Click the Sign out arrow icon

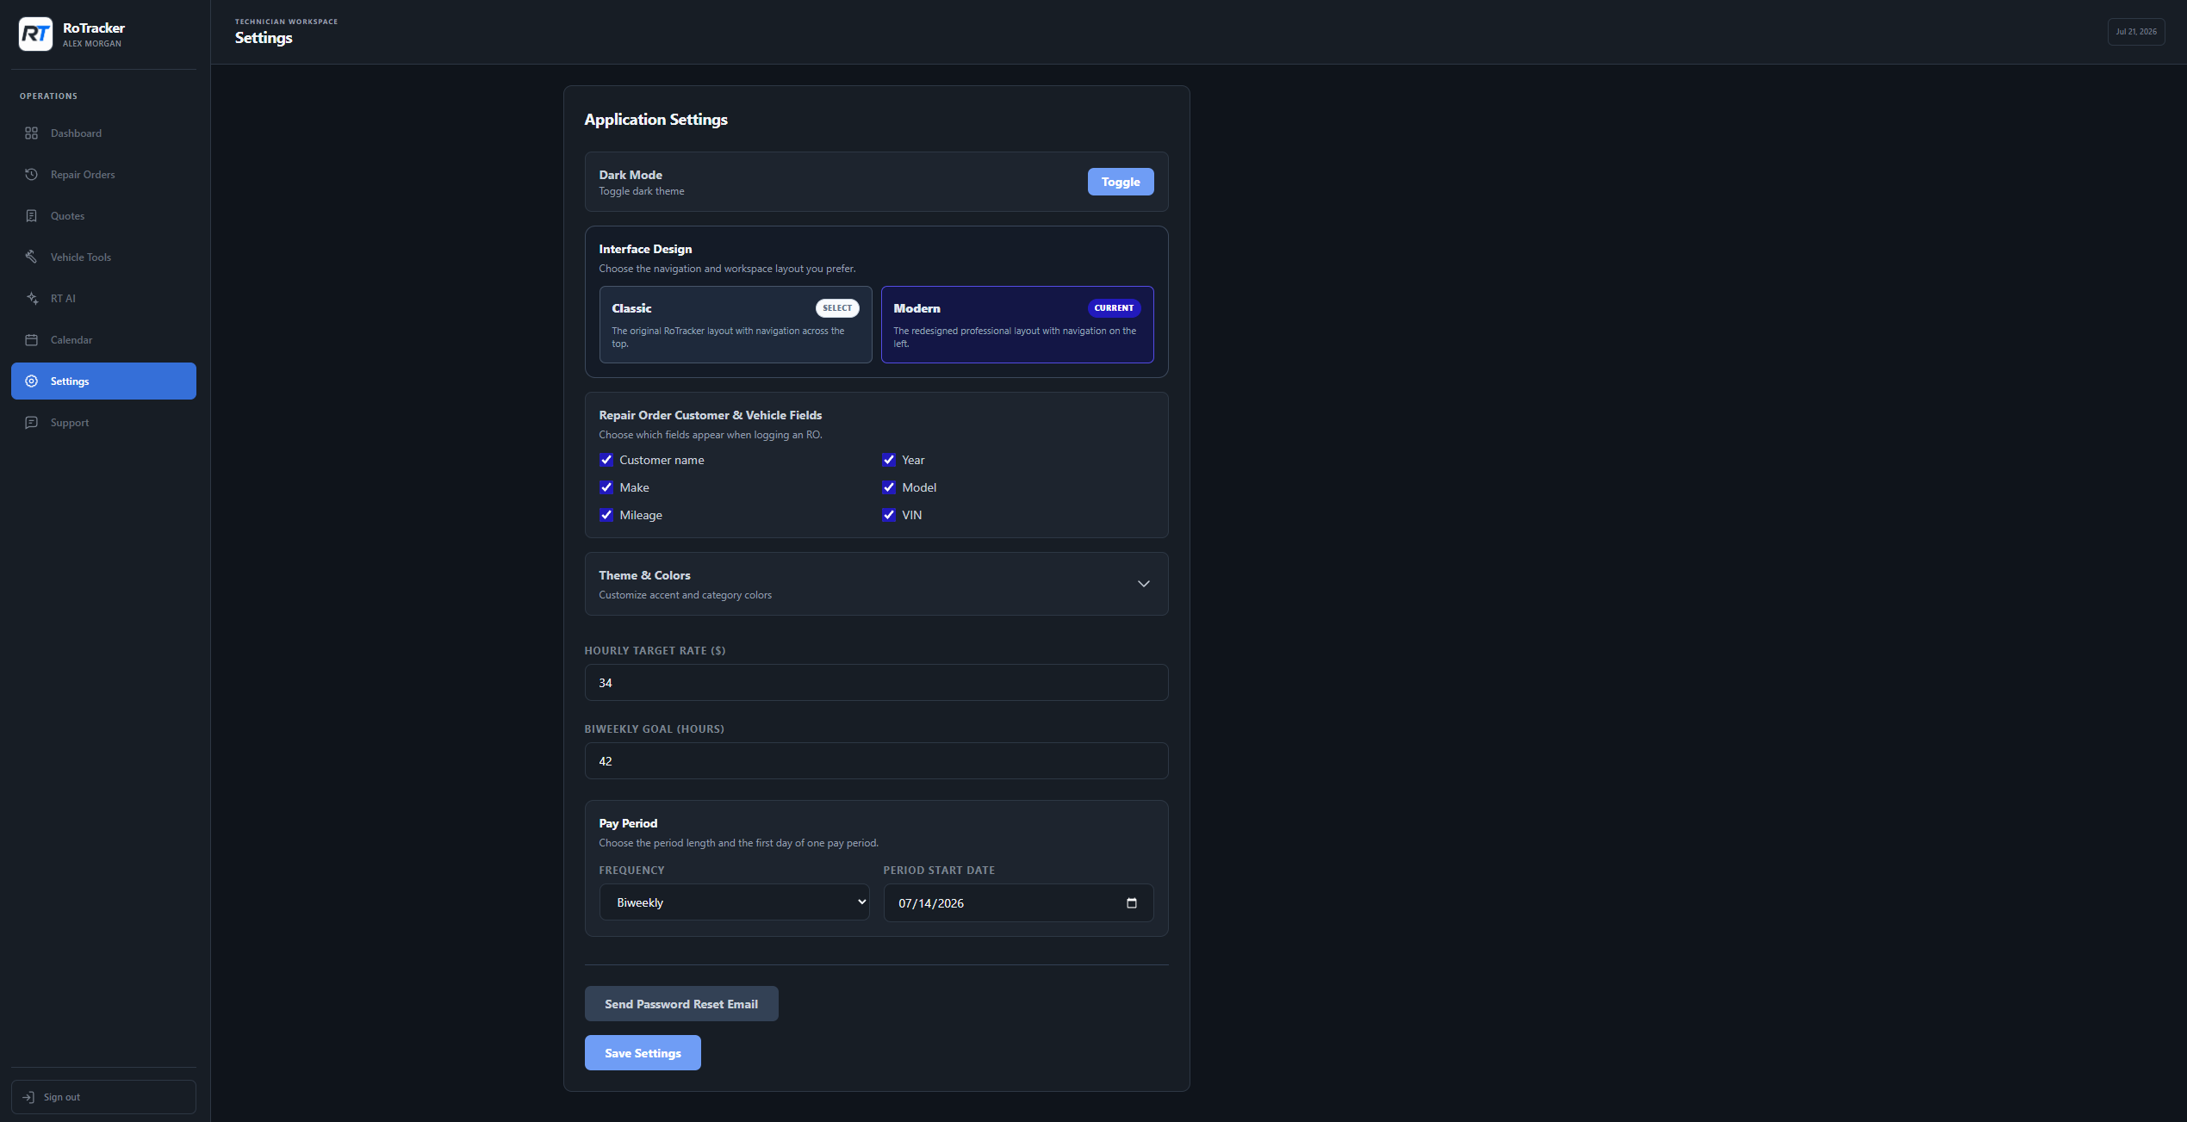click(28, 1097)
